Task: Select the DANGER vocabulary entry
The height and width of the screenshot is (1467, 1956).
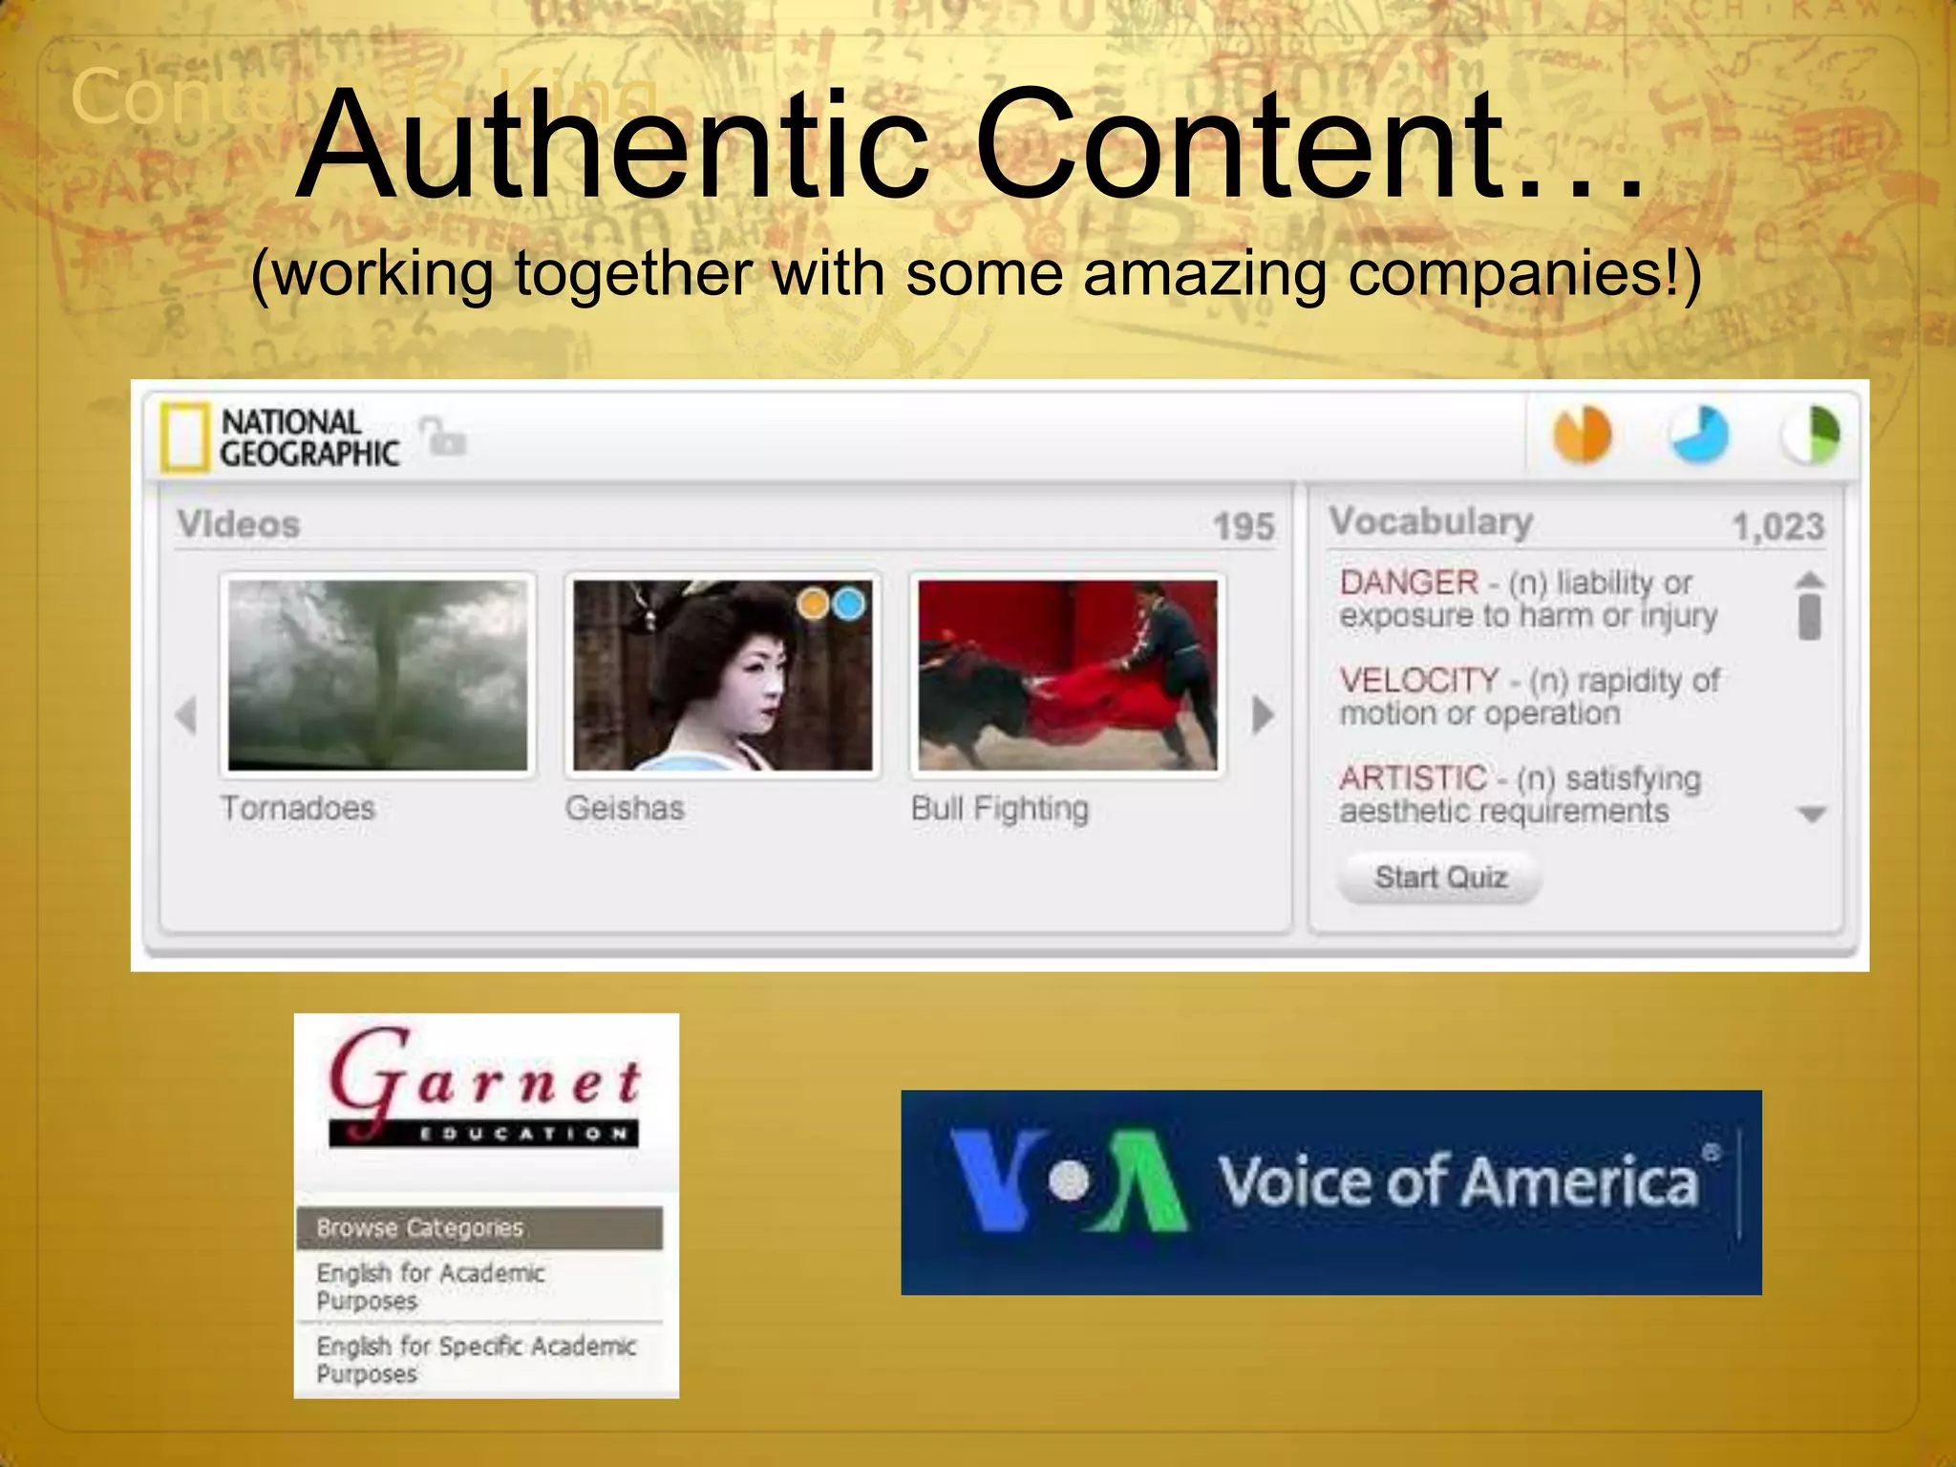Action: click(x=1528, y=599)
